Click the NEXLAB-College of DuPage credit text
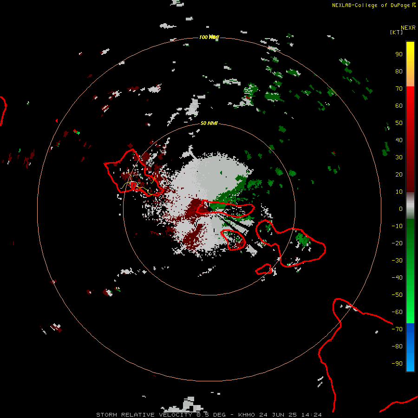This screenshot has height=418, width=418. coord(371,5)
